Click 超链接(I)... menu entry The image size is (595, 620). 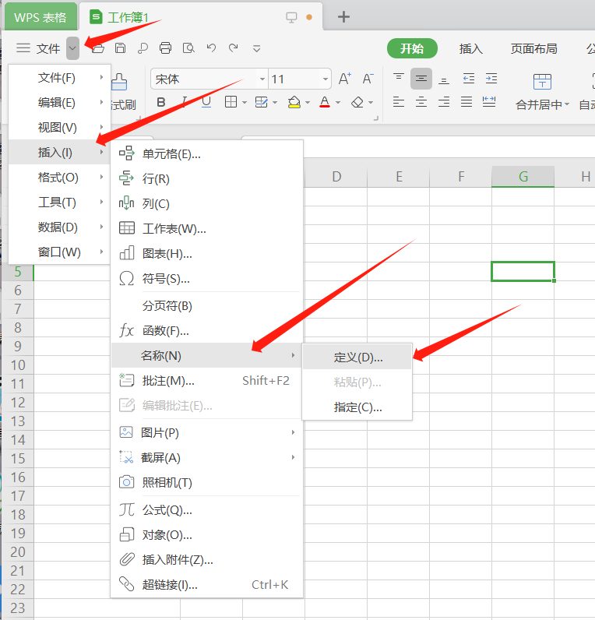click(x=170, y=584)
